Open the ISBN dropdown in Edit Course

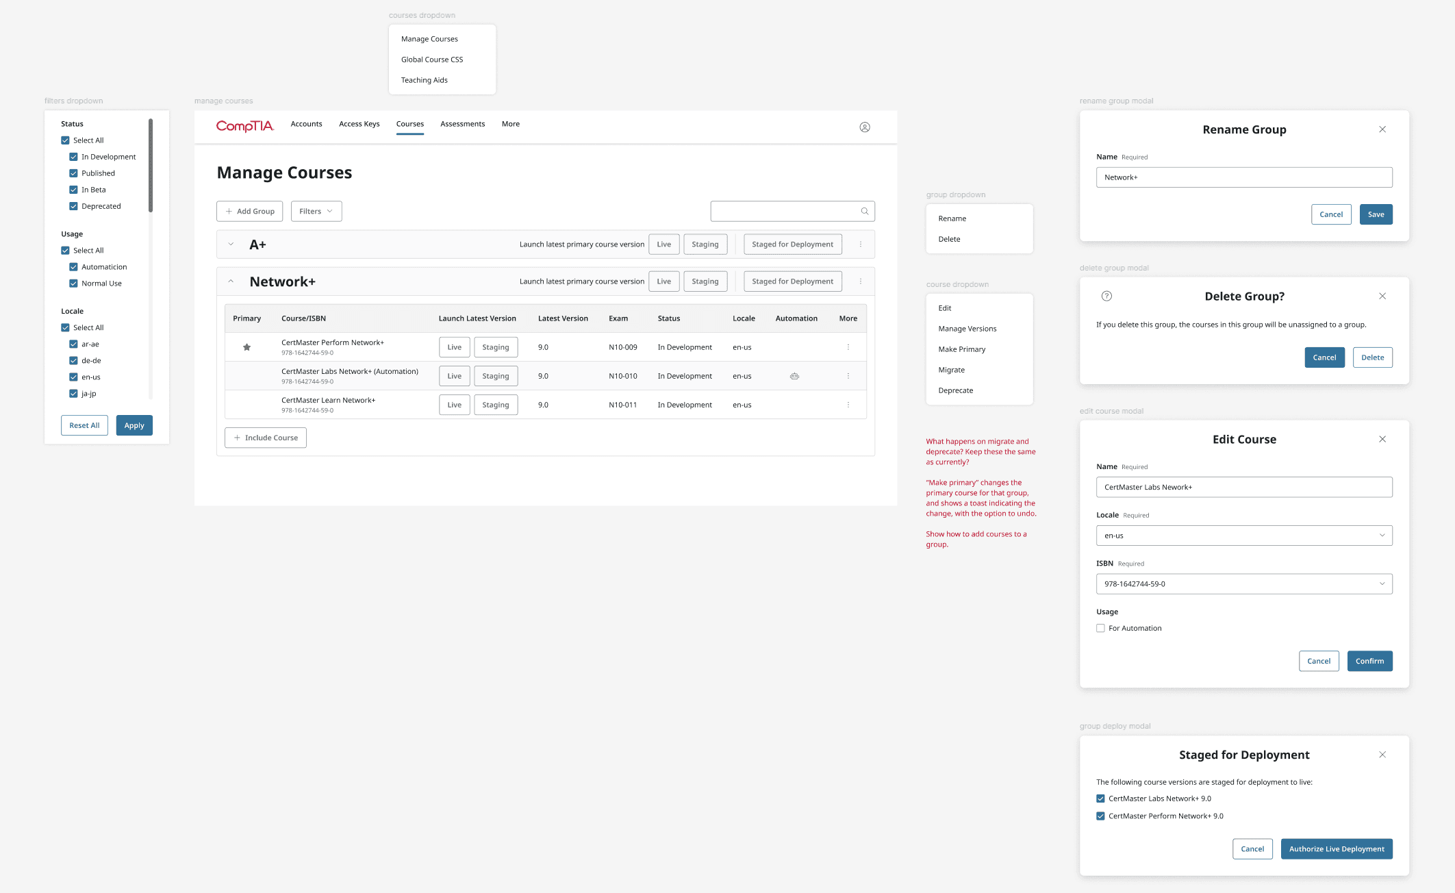tap(1243, 584)
